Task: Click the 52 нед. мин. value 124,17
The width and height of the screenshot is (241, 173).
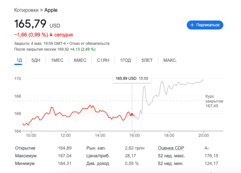Action: pyautogui.click(x=211, y=163)
